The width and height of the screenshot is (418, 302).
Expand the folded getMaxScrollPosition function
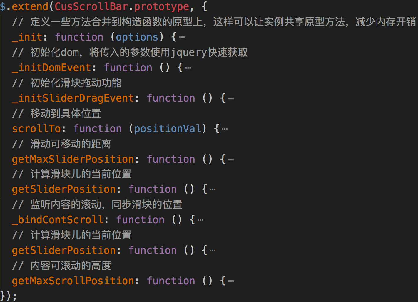231,281
